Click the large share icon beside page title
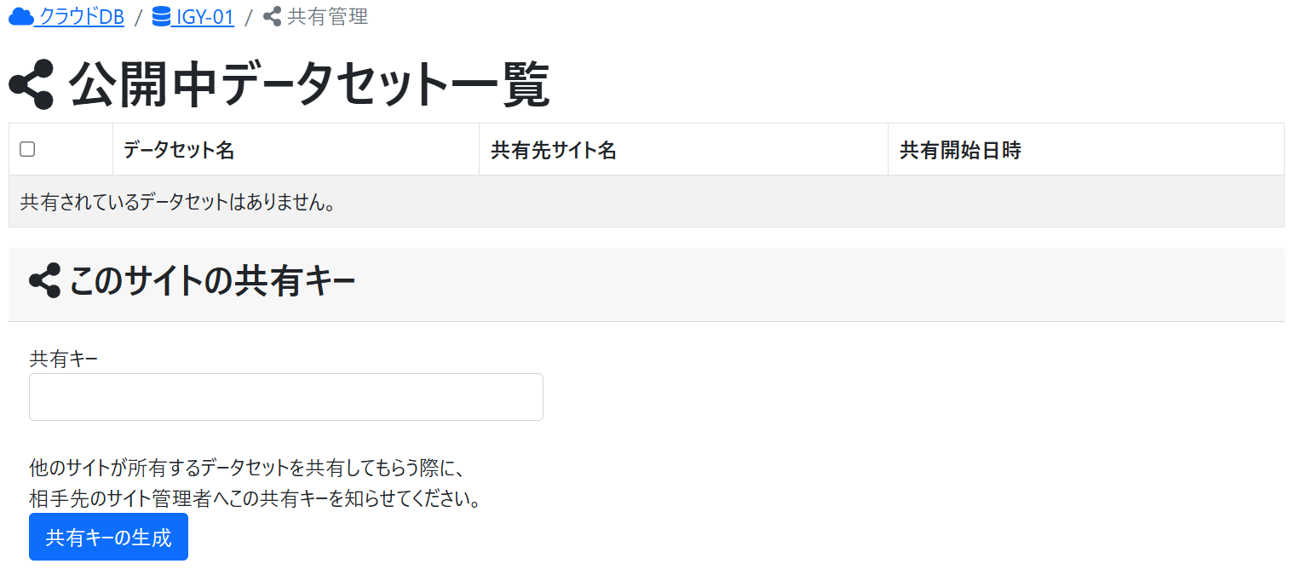This screenshot has width=1306, height=581. tap(32, 84)
